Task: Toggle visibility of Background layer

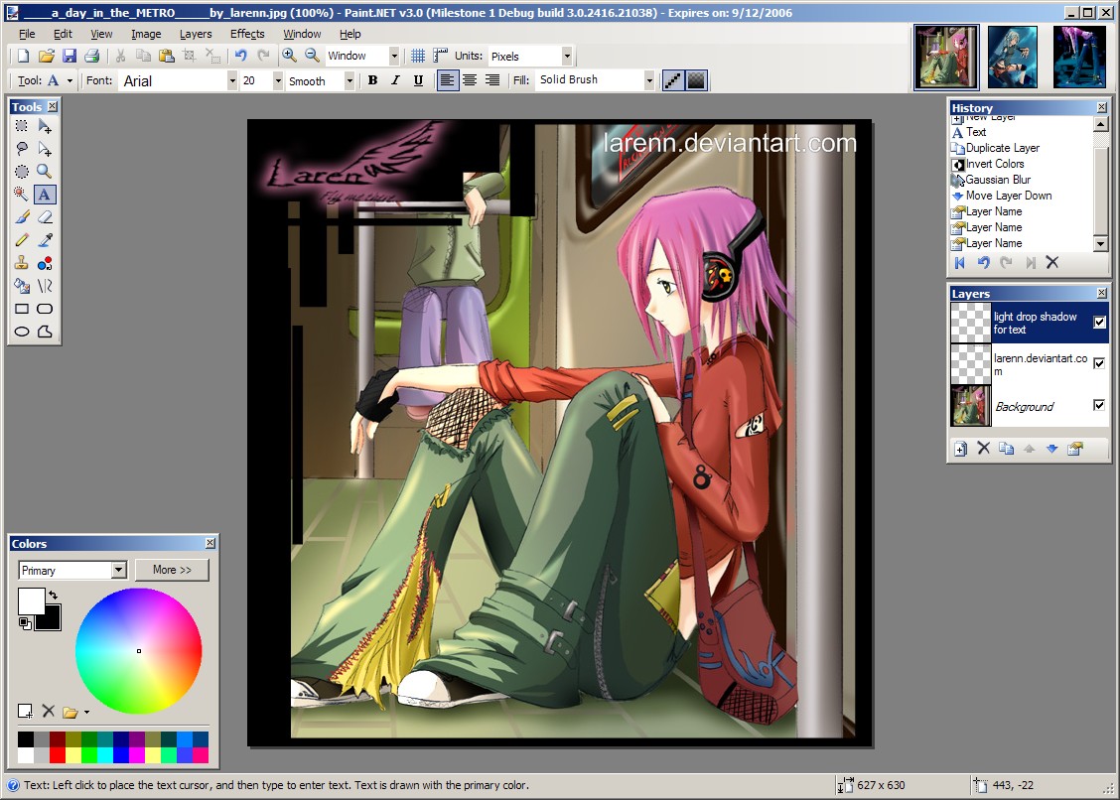Action: [x=1100, y=405]
